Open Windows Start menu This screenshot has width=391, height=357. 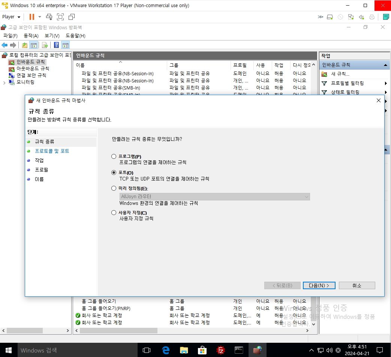click(9, 350)
